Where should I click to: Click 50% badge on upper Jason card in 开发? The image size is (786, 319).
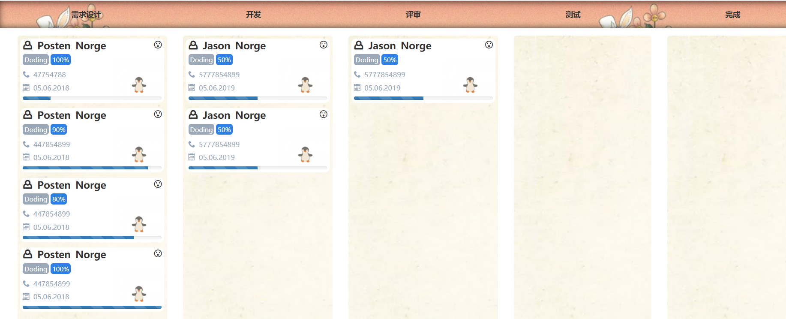[x=224, y=60]
